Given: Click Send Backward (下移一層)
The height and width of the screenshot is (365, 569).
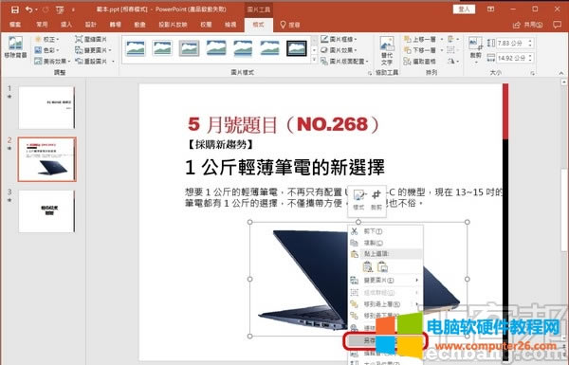Looking at the screenshot, I should pos(419,50).
